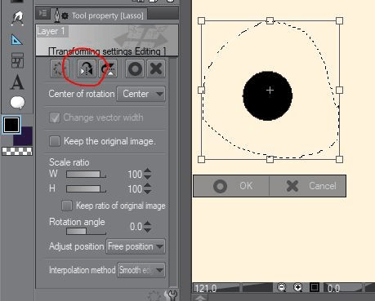This screenshot has width=375, height=301.
Task: Click the Scale ratio W value 100
Action: coord(135,175)
